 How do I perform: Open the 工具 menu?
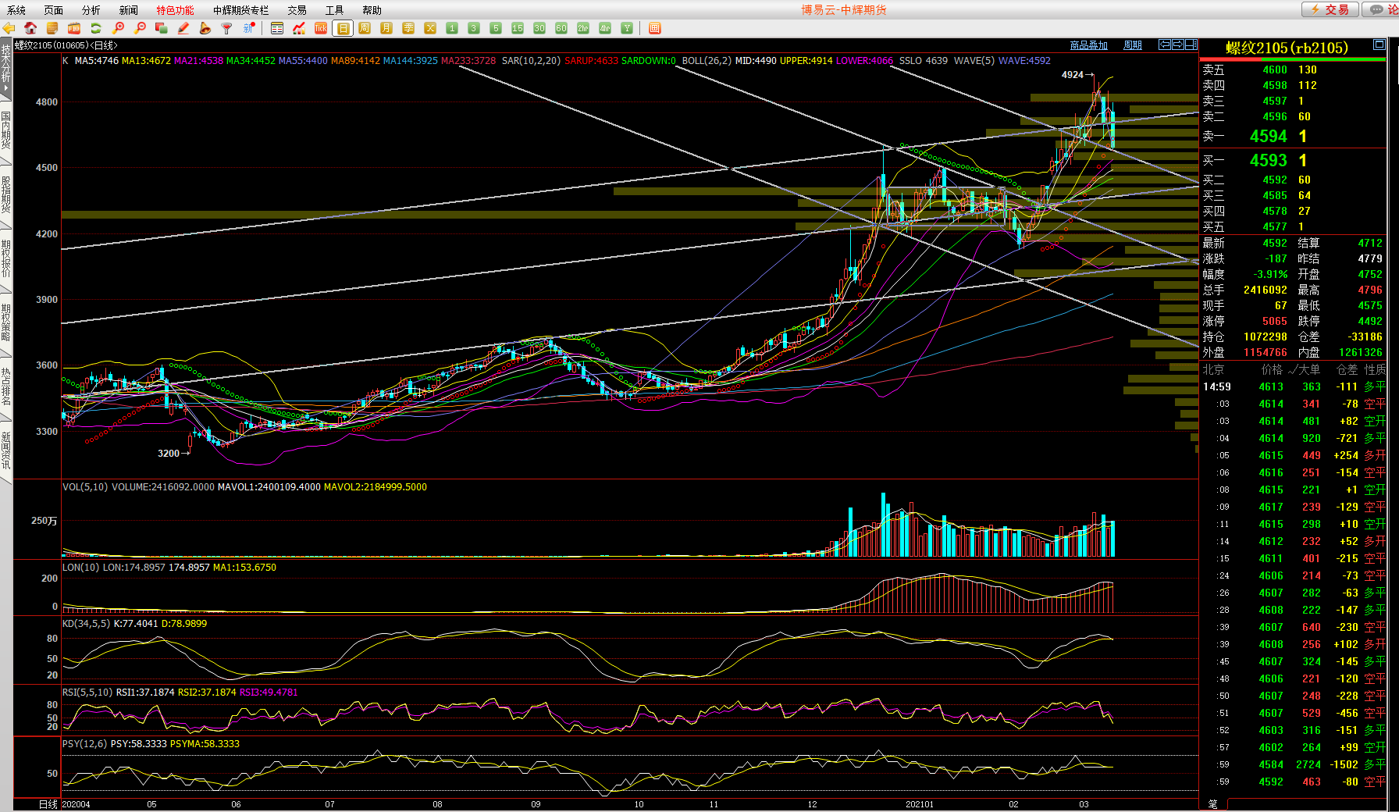pos(335,10)
